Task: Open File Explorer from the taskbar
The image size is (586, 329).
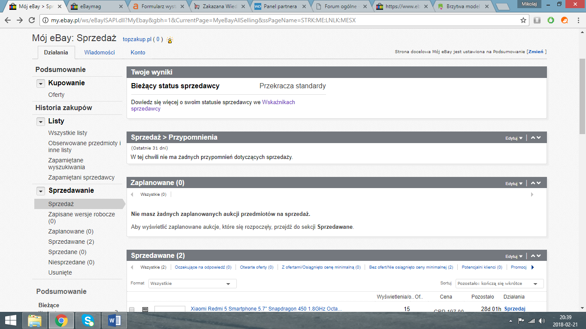Action: pos(35,320)
